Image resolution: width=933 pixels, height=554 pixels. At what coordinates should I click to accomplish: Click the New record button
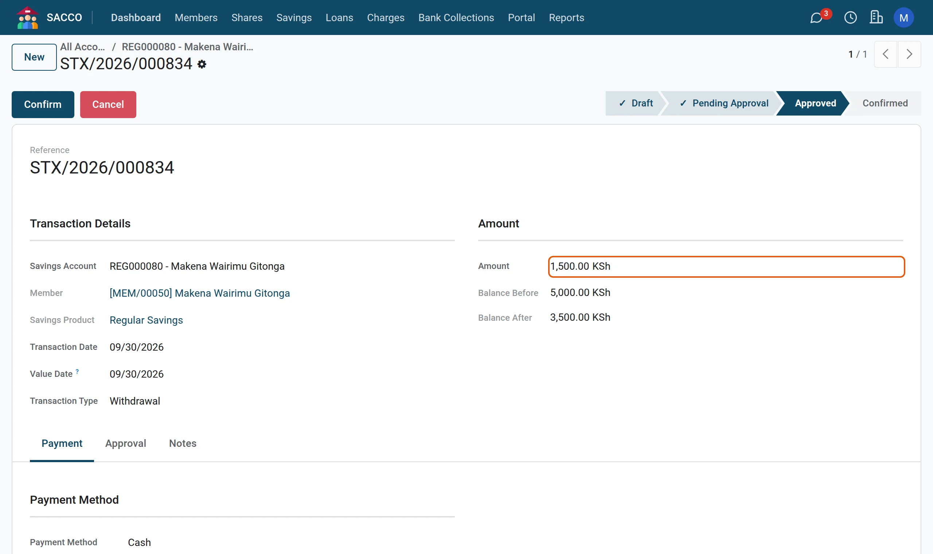point(34,57)
